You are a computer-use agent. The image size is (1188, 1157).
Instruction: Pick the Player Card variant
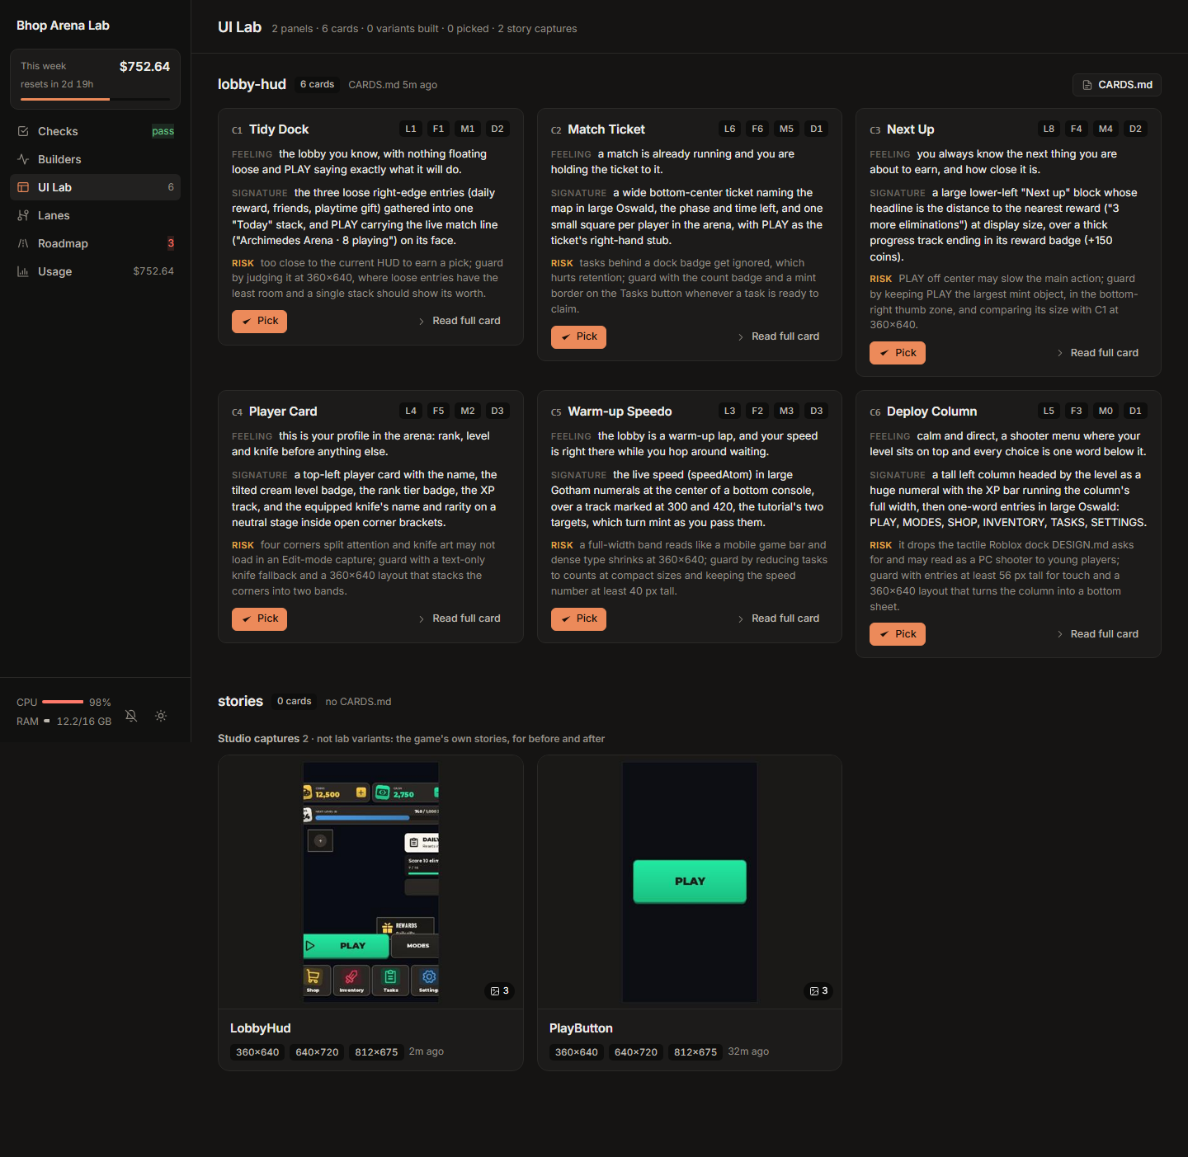(259, 618)
